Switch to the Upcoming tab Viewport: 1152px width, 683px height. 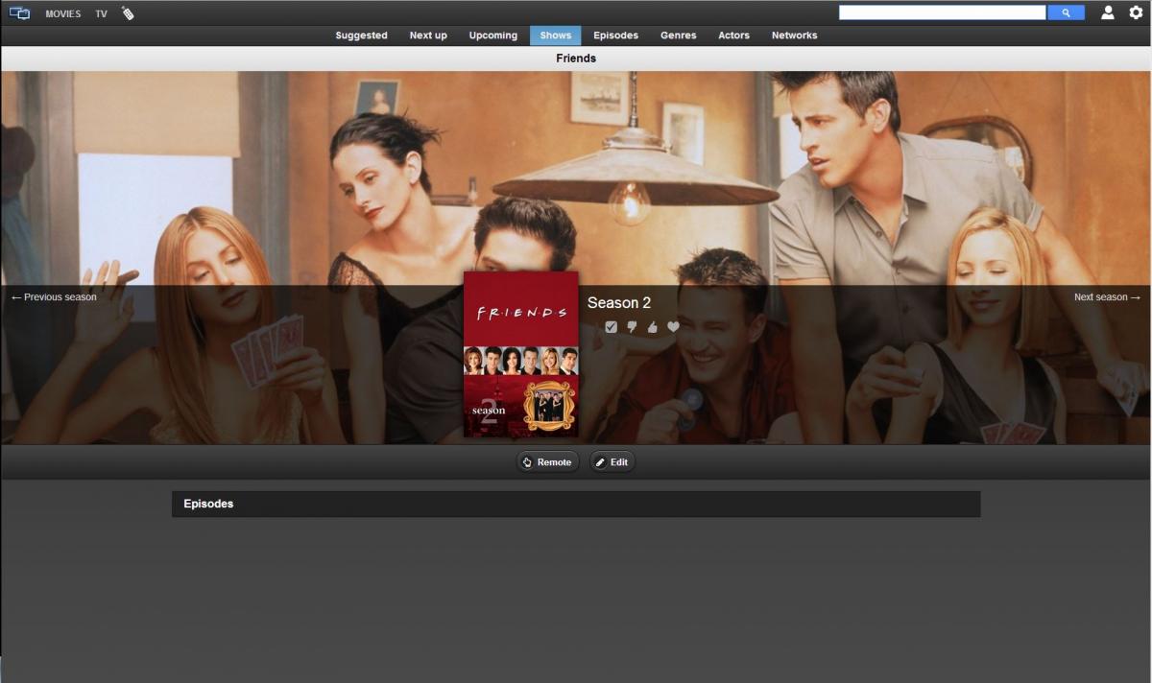493,35
